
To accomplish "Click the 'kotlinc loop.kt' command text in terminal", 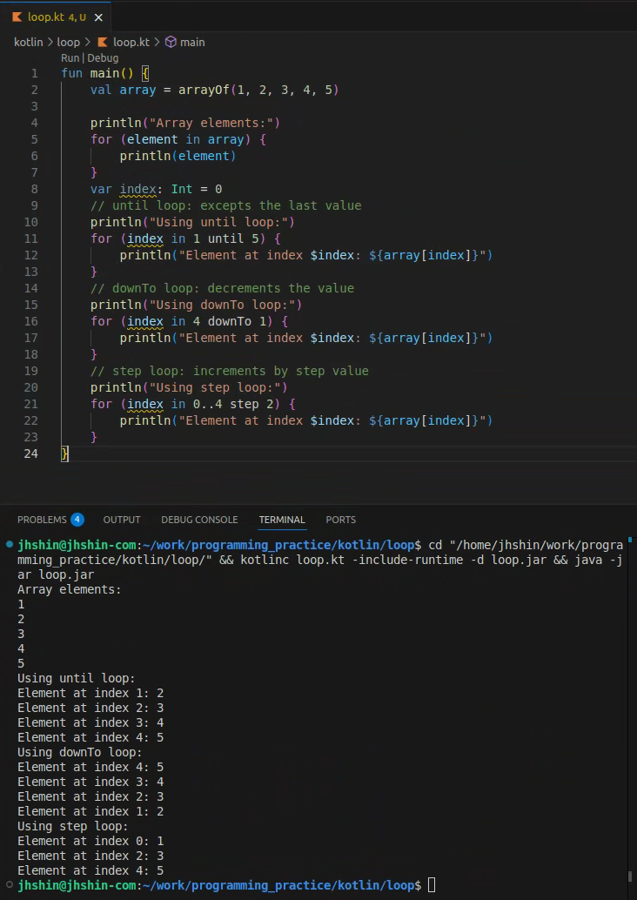I will (292, 560).
